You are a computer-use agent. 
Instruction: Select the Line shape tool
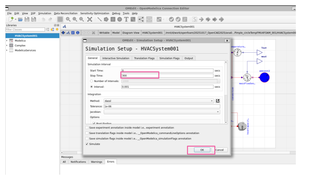pos(99,19)
